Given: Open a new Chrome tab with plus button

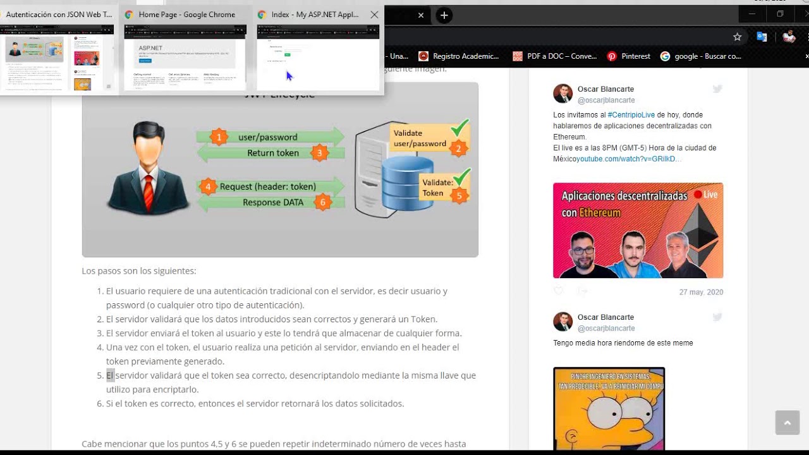Looking at the screenshot, I should (444, 15).
